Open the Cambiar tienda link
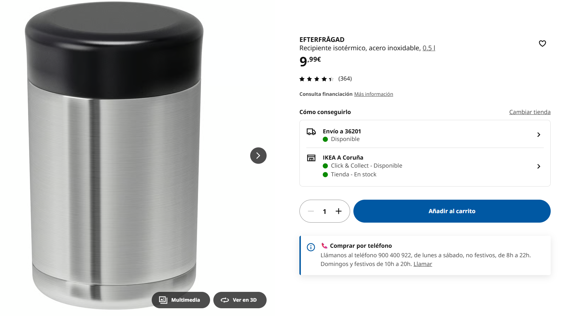Screen dimensions: 562x321 [x=530, y=112]
